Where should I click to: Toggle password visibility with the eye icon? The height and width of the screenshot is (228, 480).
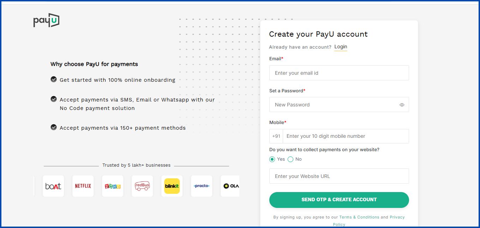coord(402,105)
